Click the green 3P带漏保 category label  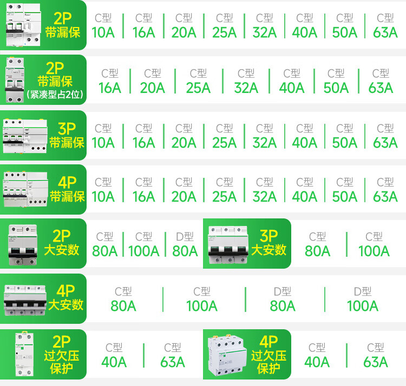click(x=67, y=135)
